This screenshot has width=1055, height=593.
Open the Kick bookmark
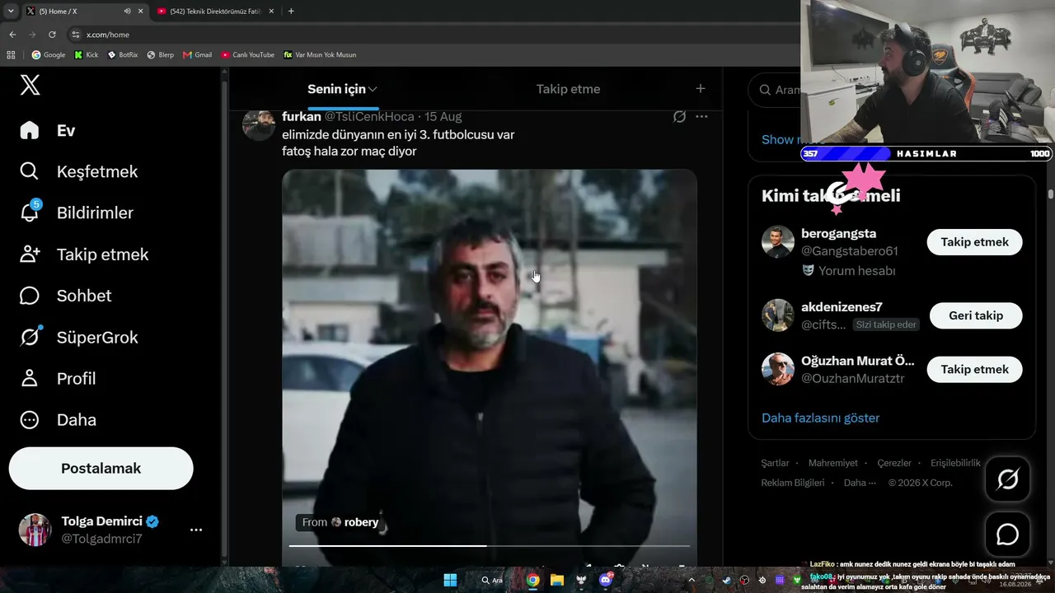click(x=86, y=54)
